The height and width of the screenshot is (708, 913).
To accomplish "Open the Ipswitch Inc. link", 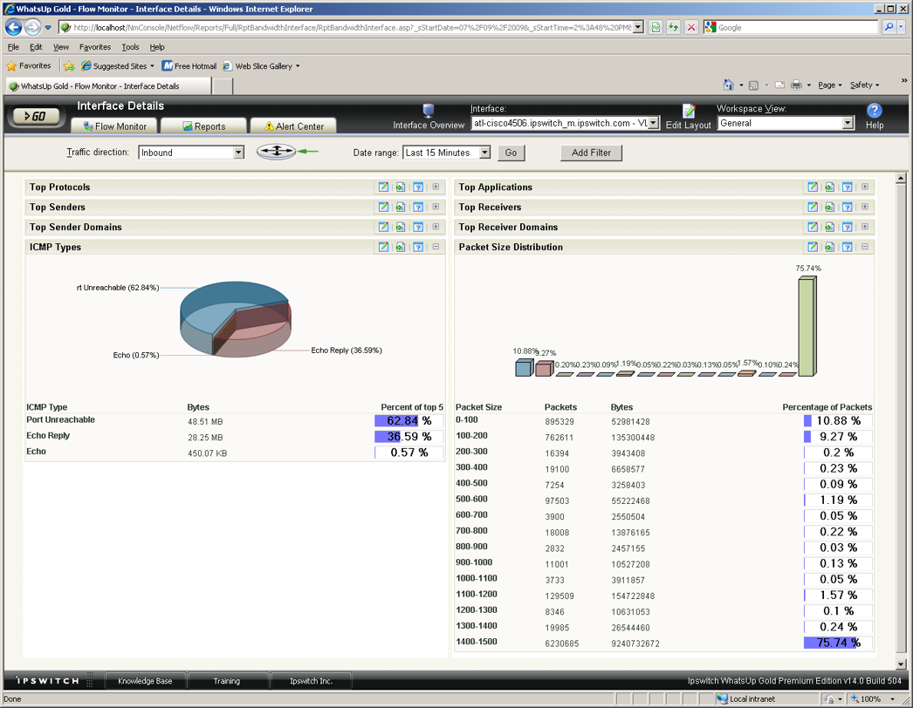I will coord(311,681).
